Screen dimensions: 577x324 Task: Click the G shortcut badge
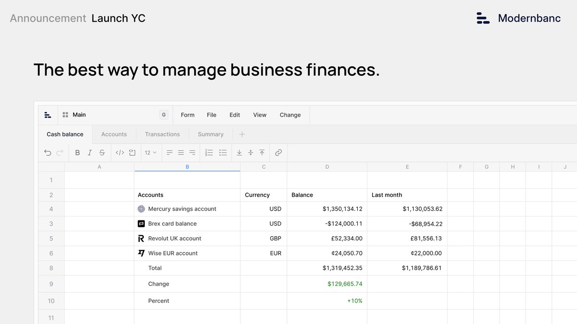[x=164, y=115]
